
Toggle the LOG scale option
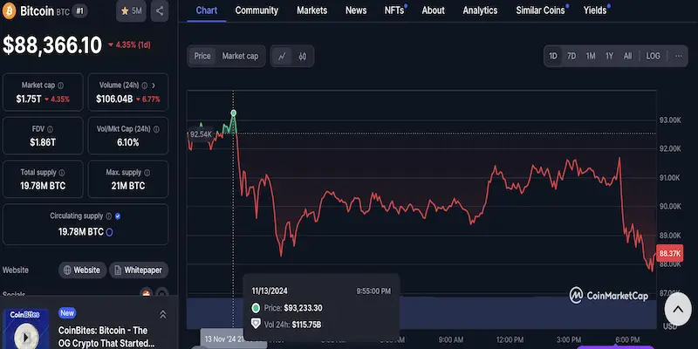click(x=653, y=56)
